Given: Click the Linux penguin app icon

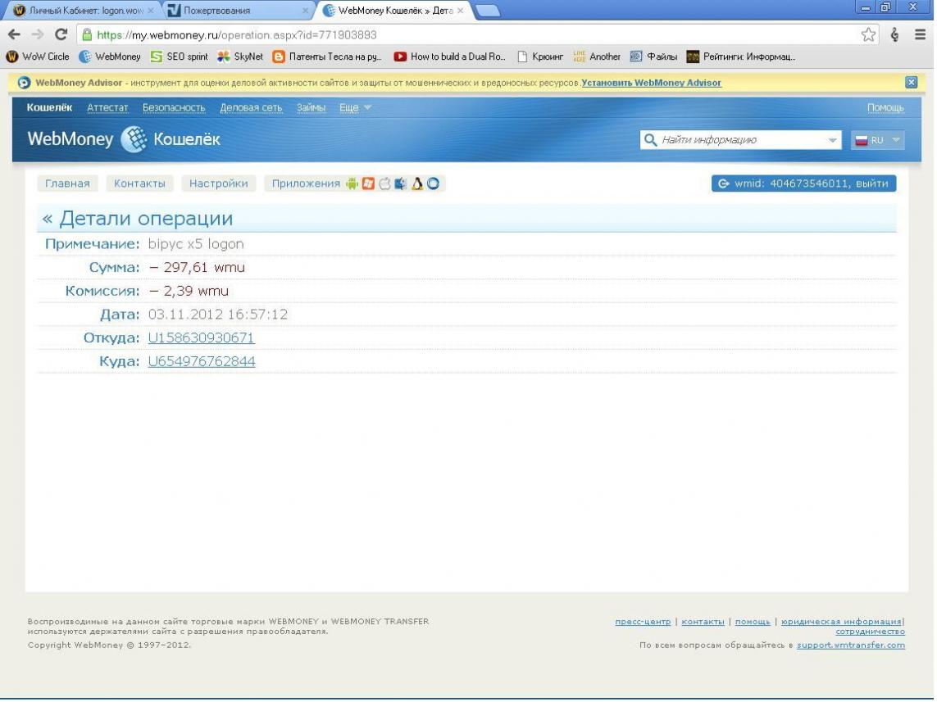Looking at the screenshot, I should pos(417,183).
